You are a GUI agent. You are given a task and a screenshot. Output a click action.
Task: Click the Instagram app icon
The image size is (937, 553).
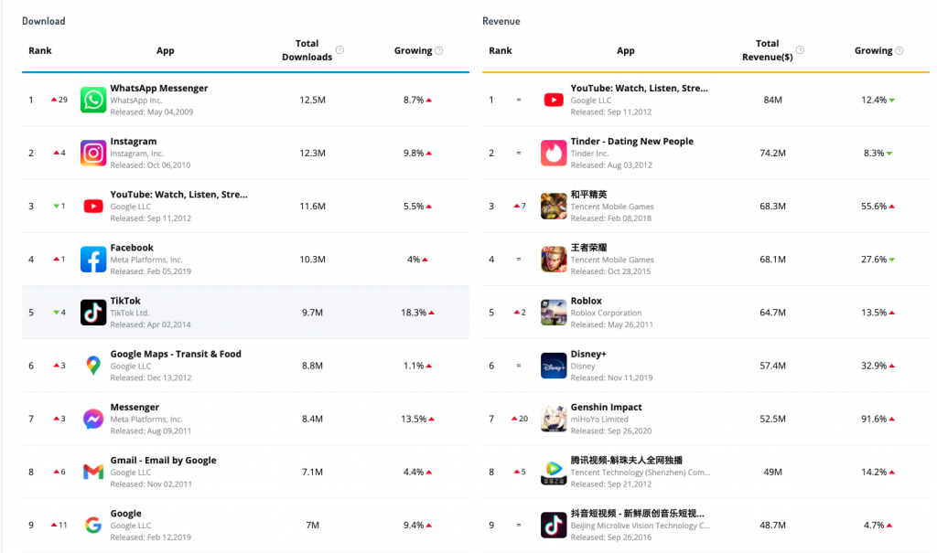pos(93,153)
